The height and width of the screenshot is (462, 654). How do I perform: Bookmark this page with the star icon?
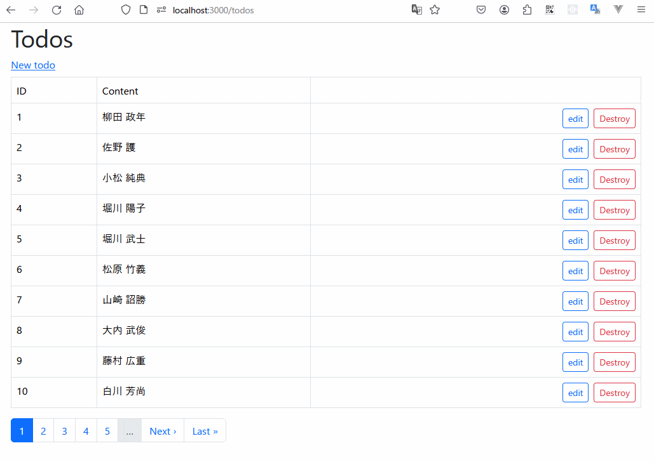(435, 10)
